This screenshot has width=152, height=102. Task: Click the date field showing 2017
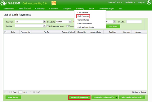click(109, 22)
